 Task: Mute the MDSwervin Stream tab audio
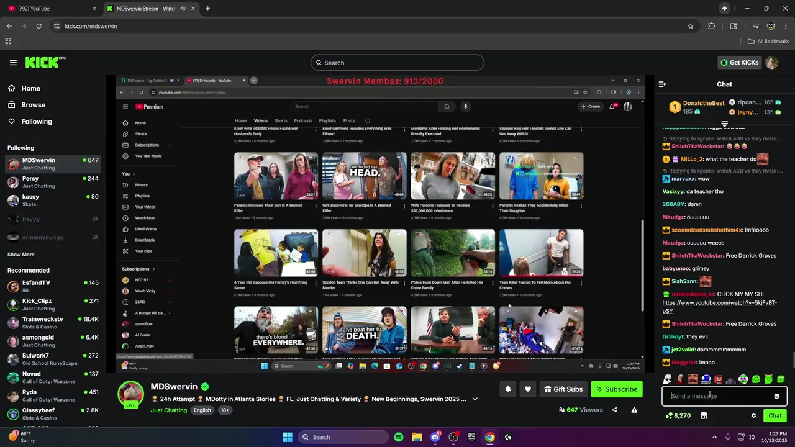[183, 9]
